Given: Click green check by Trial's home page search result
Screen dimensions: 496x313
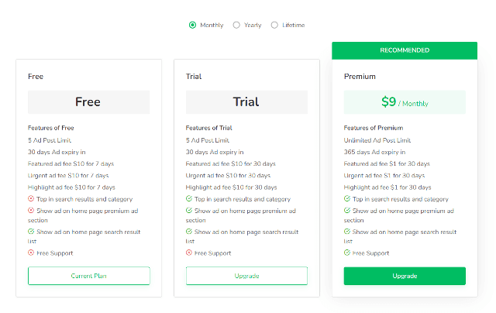Looking at the screenshot, I should (189, 232).
